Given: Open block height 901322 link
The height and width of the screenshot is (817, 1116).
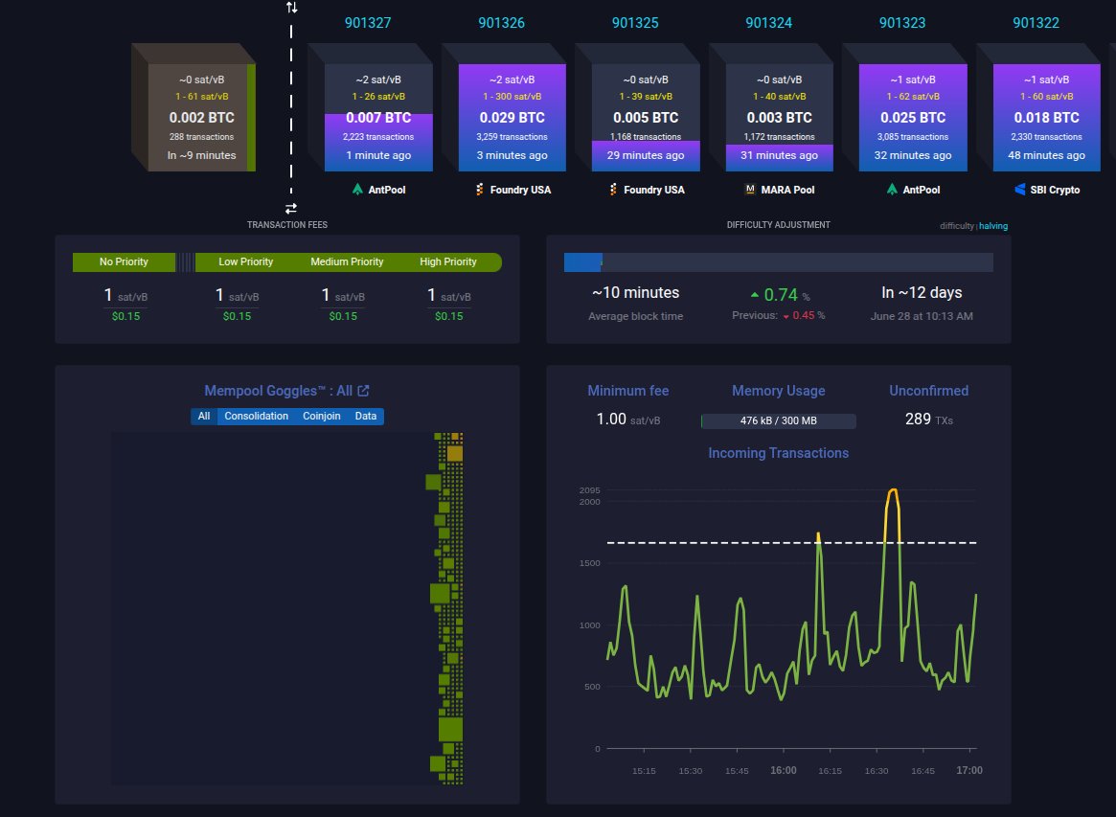Looking at the screenshot, I should (x=1036, y=23).
